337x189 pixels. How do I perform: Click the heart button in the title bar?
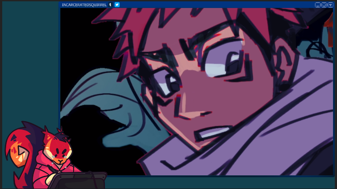(x=330, y=5)
